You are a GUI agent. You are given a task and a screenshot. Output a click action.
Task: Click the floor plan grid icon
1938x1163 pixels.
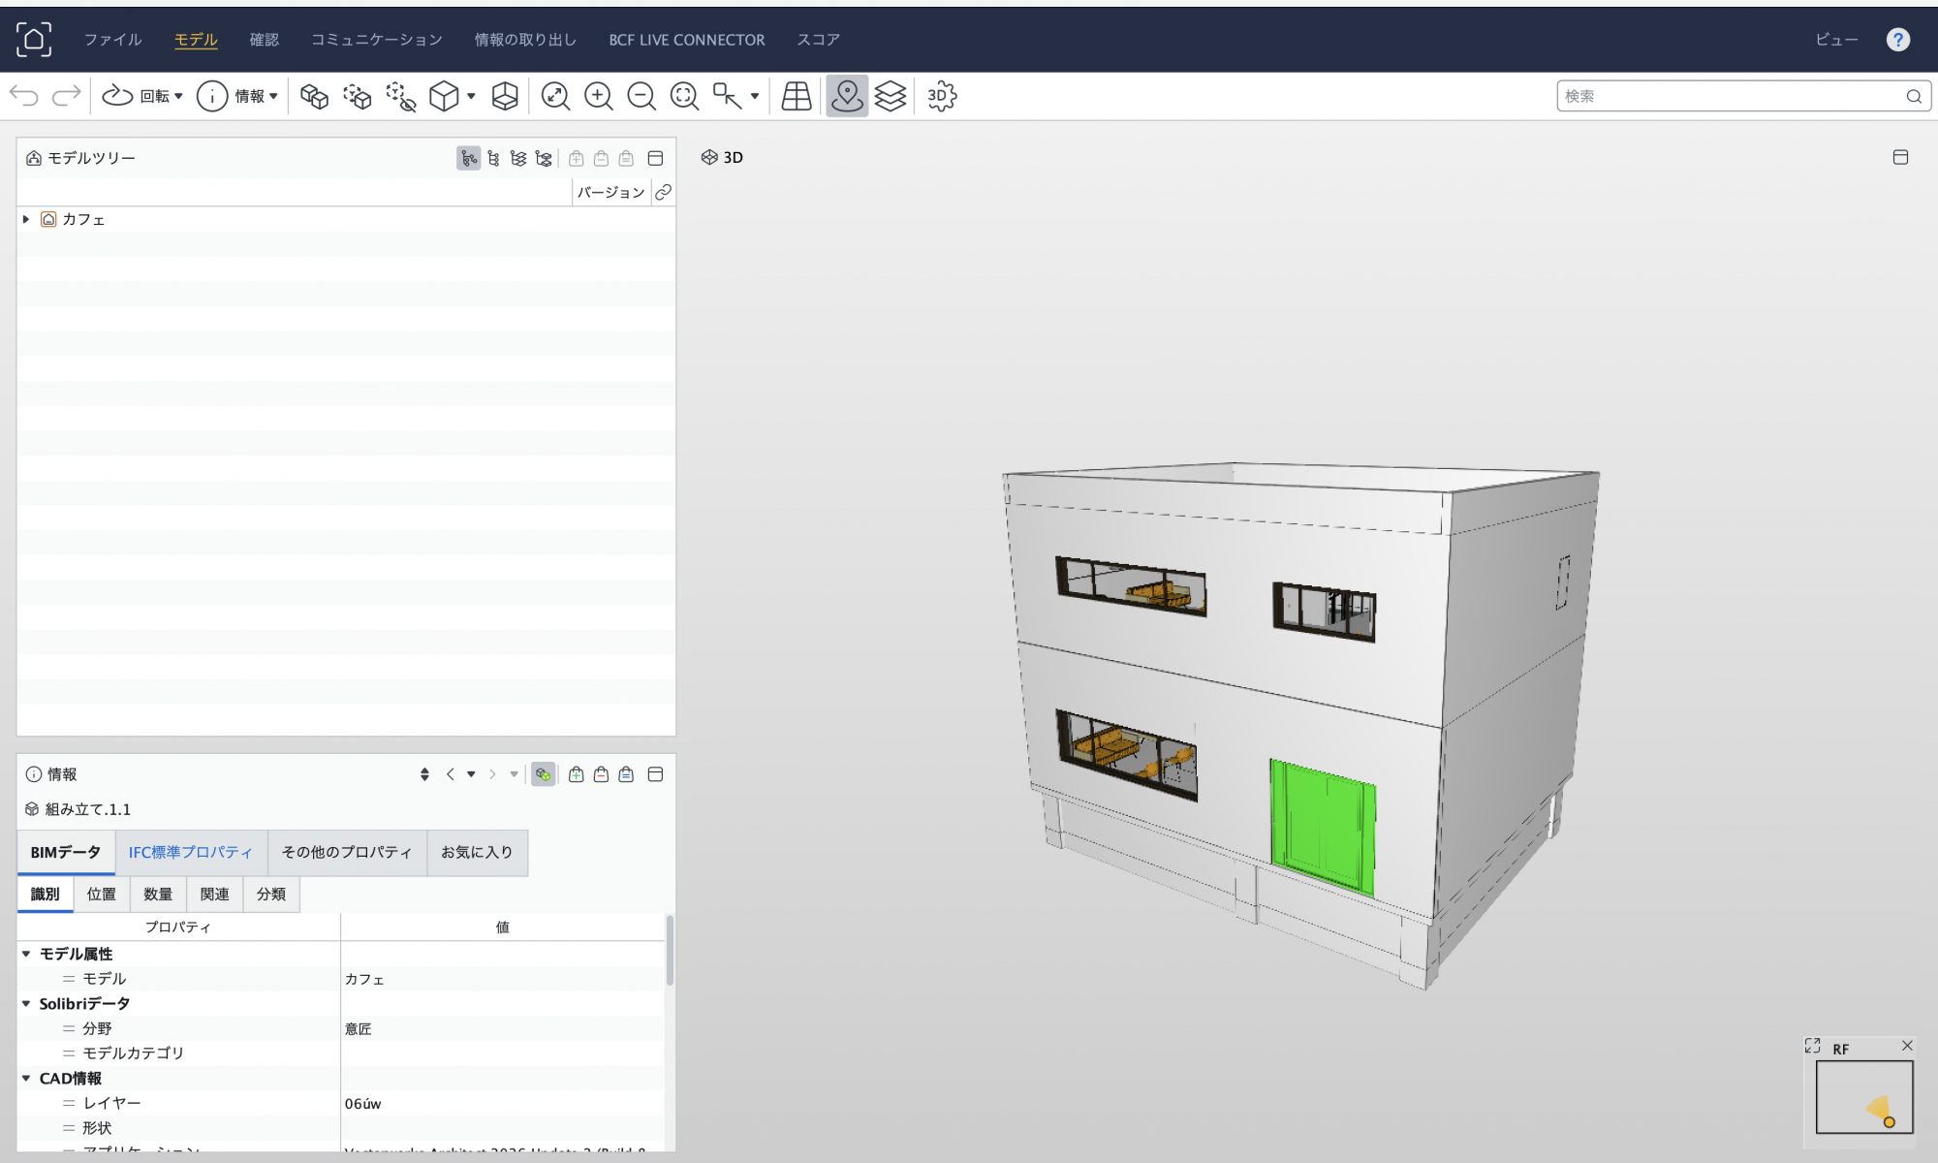pos(797,96)
